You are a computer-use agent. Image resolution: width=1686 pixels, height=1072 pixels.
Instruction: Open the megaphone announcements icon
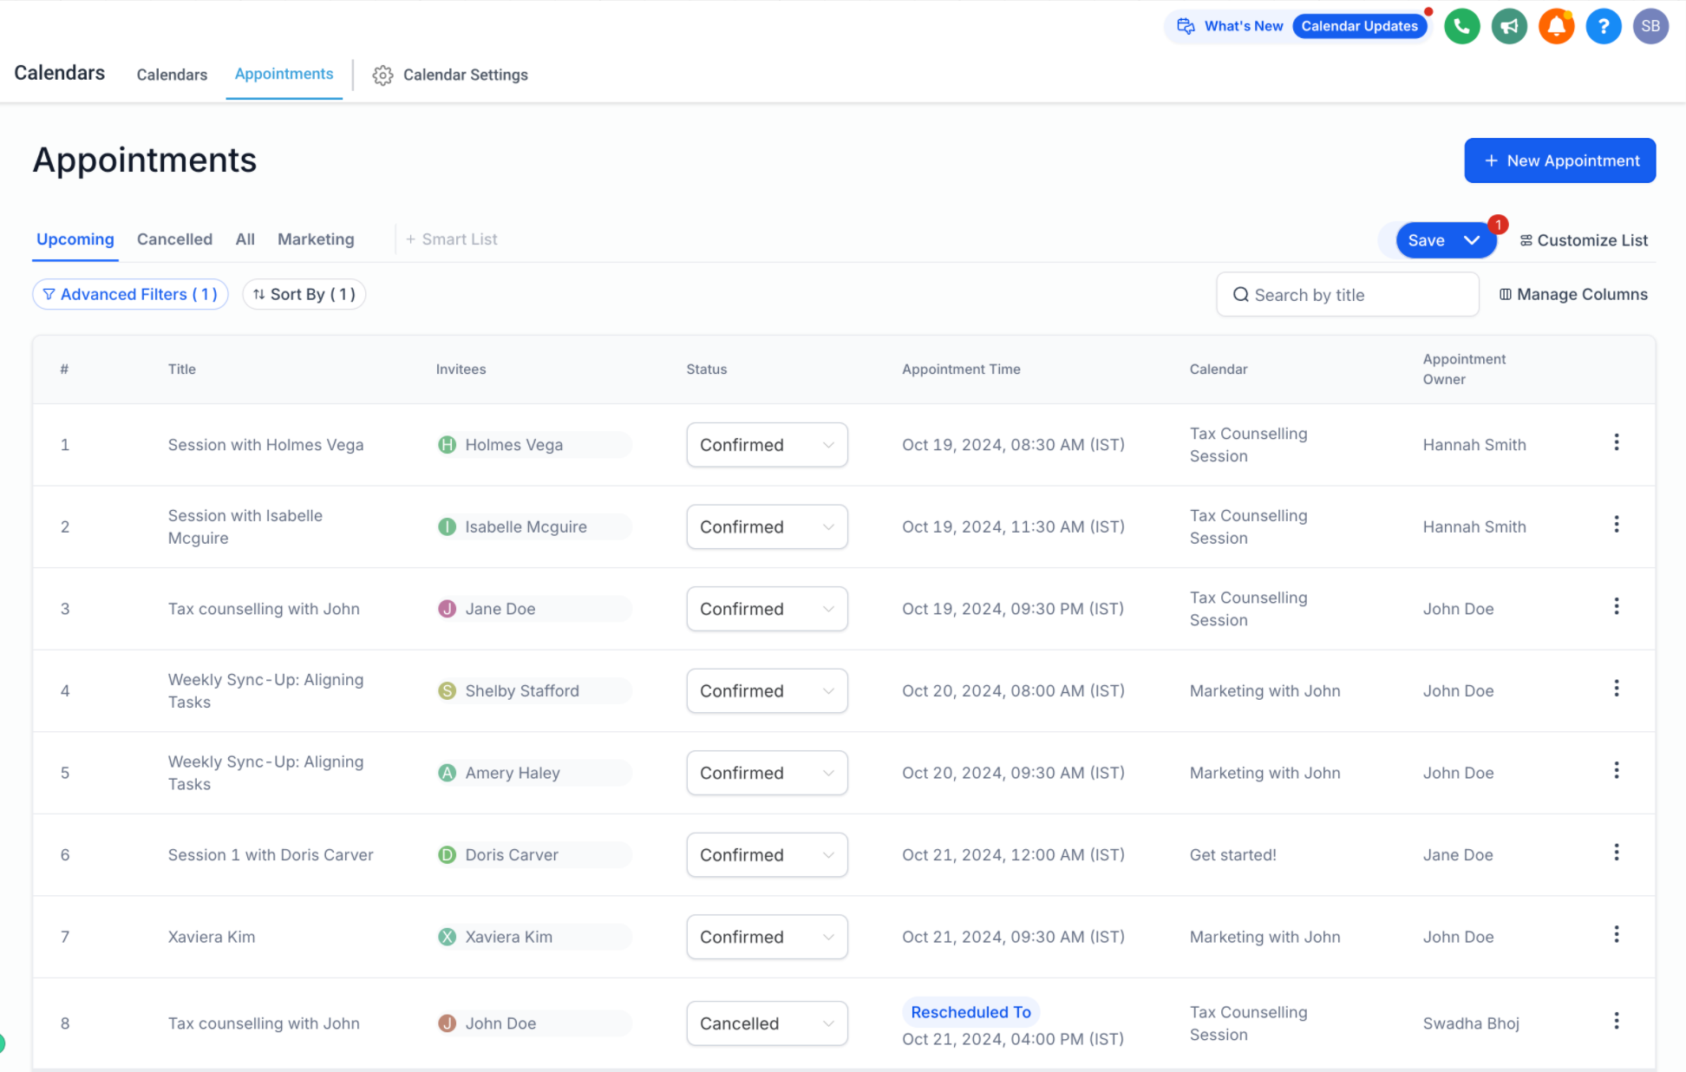(x=1509, y=26)
